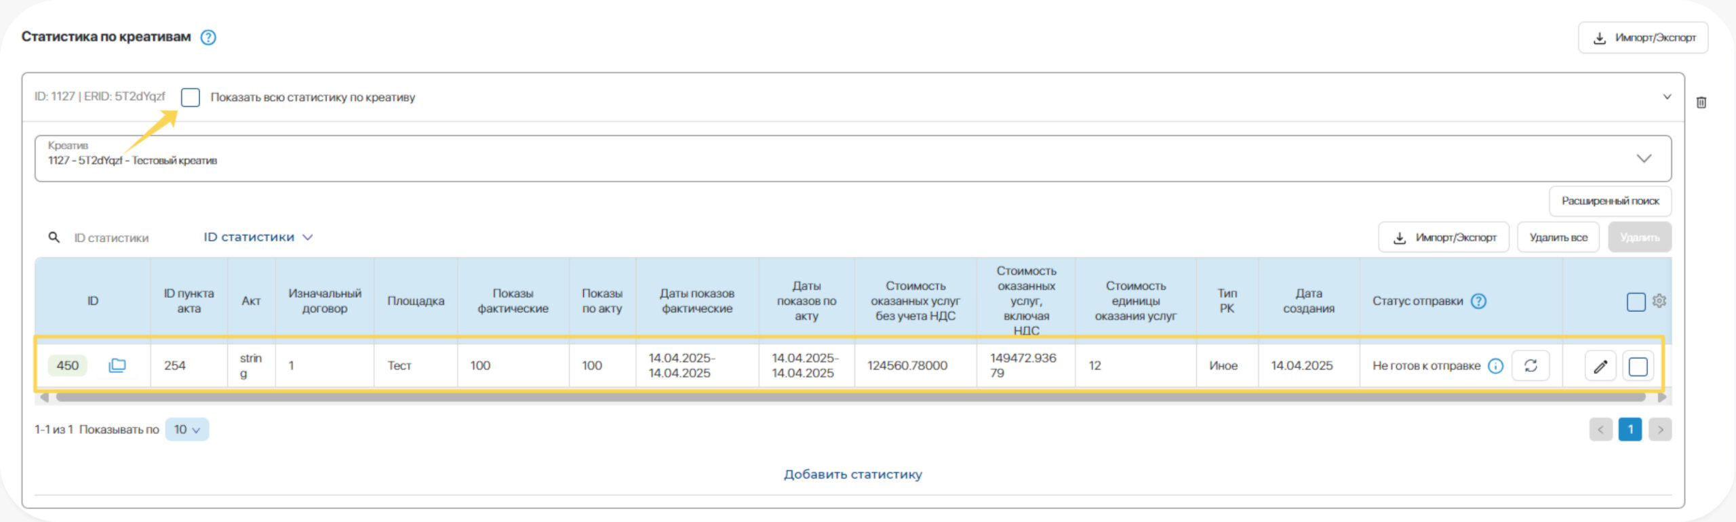Click the refresh status icon in row 450
Viewport: 1736px width, 522px height.
pos(1531,366)
